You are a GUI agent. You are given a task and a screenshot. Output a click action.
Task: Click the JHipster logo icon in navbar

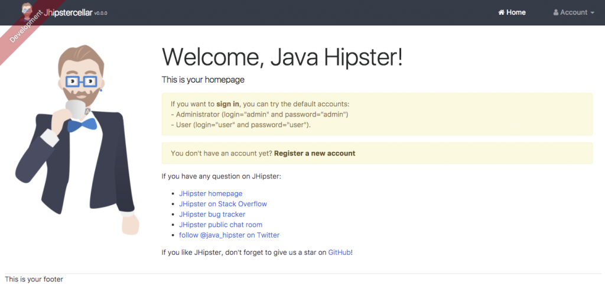pyautogui.click(x=27, y=10)
